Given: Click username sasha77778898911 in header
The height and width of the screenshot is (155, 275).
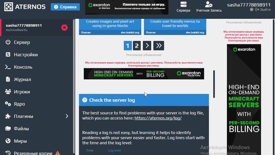Looking at the screenshot, I should (249, 5).
